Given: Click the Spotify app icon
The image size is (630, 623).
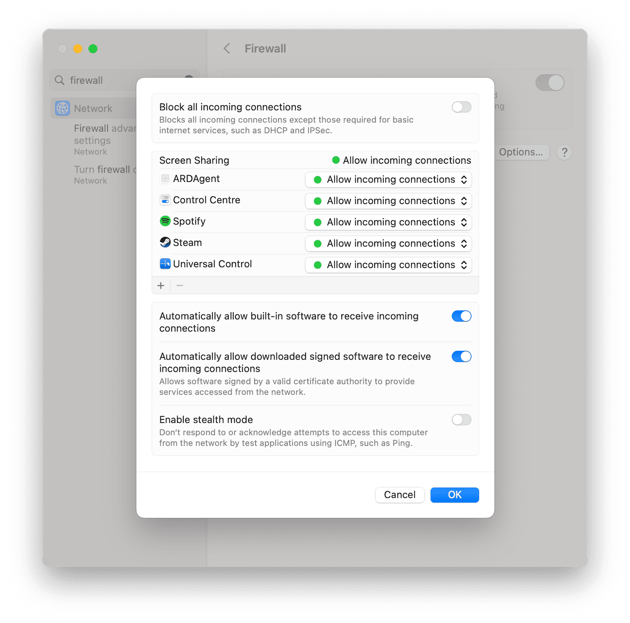Looking at the screenshot, I should pyautogui.click(x=165, y=221).
